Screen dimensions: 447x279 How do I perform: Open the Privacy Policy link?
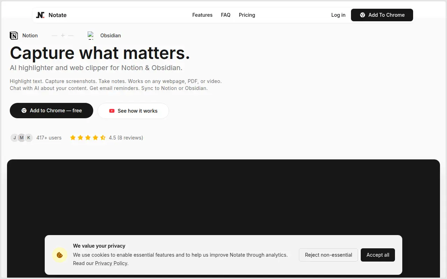click(x=111, y=263)
